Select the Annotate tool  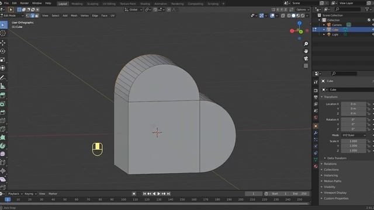3,78
